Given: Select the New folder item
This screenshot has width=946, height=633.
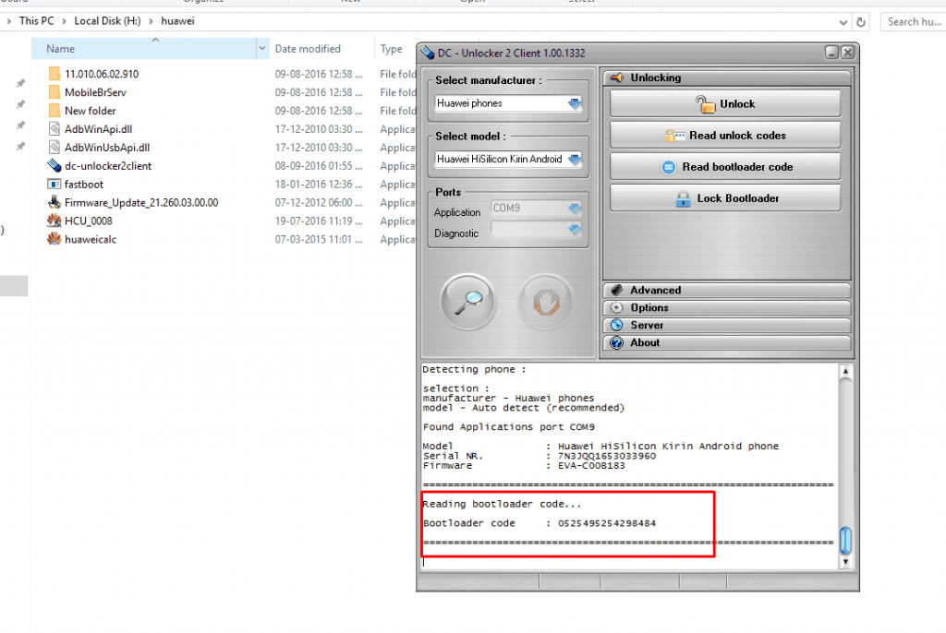Looking at the screenshot, I should (90, 111).
